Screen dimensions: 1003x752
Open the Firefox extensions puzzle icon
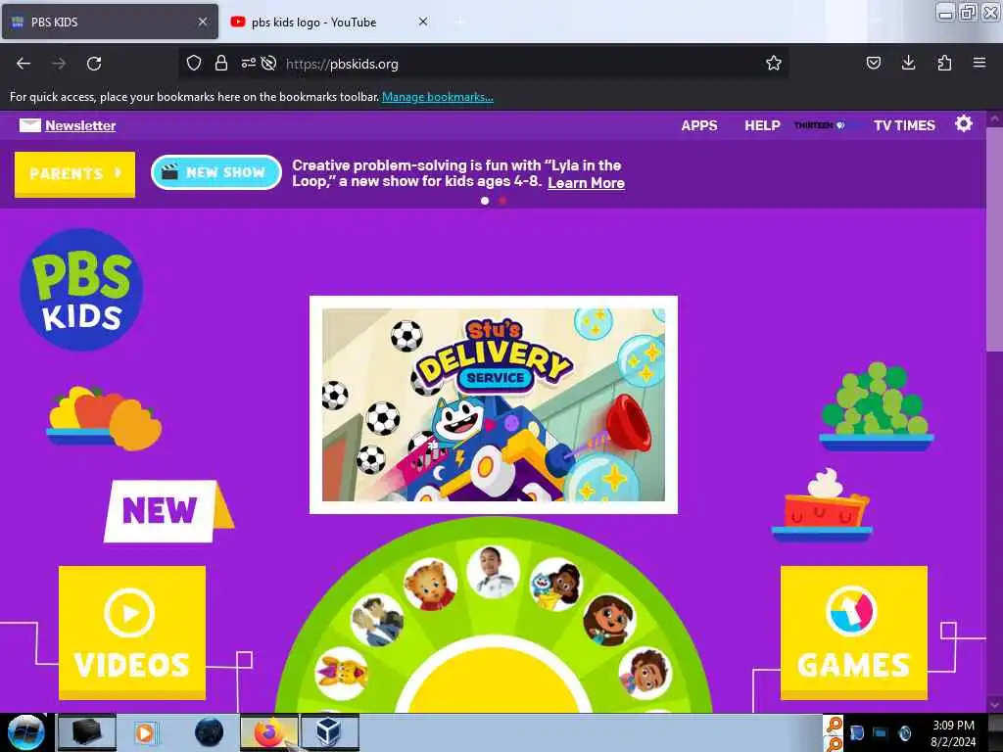tap(944, 63)
